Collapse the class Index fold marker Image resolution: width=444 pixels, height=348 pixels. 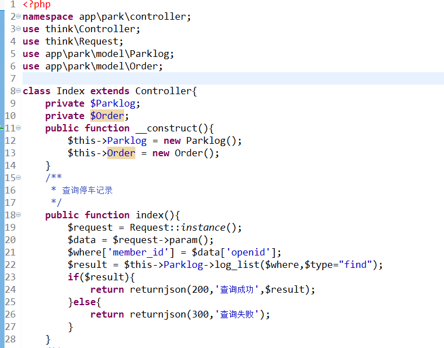pyautogui.click(x=19, y=91)
